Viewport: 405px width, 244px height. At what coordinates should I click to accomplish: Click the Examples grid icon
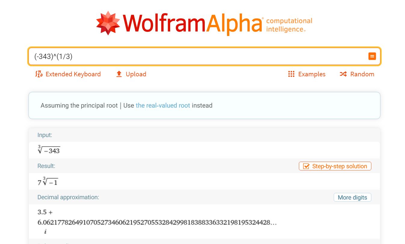pyautogui.click(x=291, y=74)
